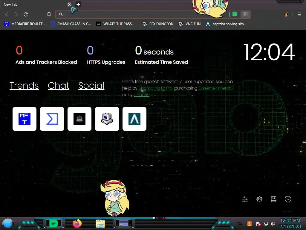Screen dimensions: 306x230
Task: Close the New Tab tab
Action: pyautogui.click(x=69, y=4)
